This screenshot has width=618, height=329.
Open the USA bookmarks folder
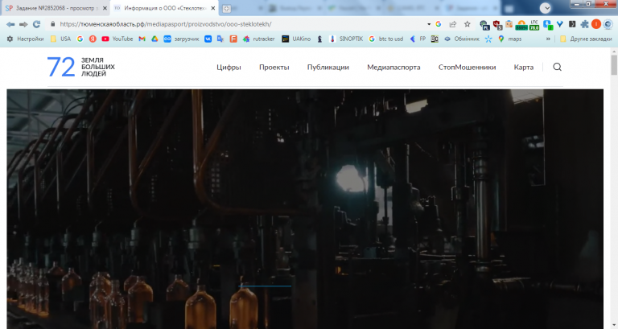coord(60,39)
